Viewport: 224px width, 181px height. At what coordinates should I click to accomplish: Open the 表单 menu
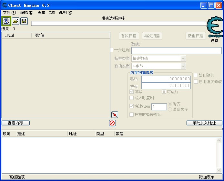tap(41, 13)
